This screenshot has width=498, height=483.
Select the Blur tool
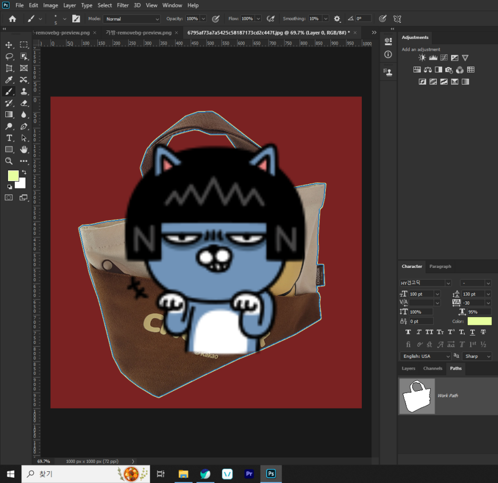(24, 115)
